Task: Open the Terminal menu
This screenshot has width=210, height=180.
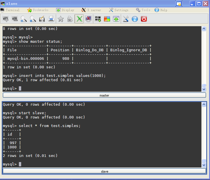Action: 10,10
